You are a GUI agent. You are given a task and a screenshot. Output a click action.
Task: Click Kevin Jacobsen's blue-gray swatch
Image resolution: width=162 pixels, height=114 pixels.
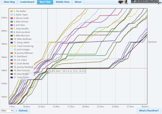(x=12, y=32)
